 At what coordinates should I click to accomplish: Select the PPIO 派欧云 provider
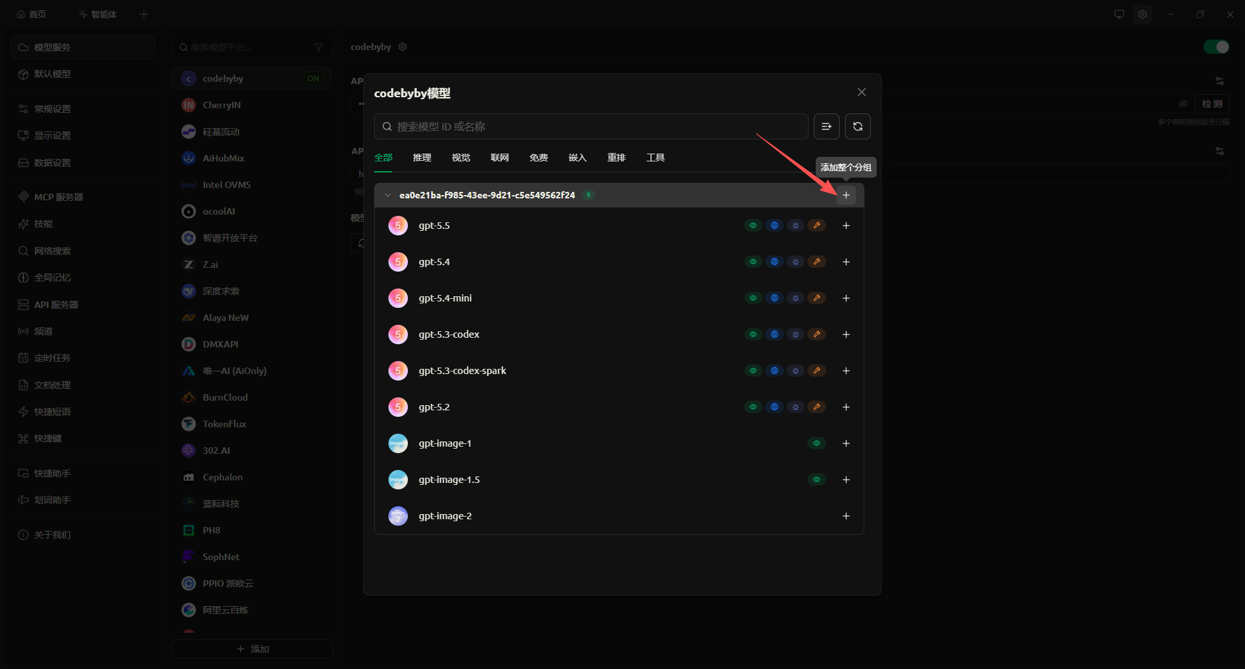pyautogui.click(x=252, y=583)
